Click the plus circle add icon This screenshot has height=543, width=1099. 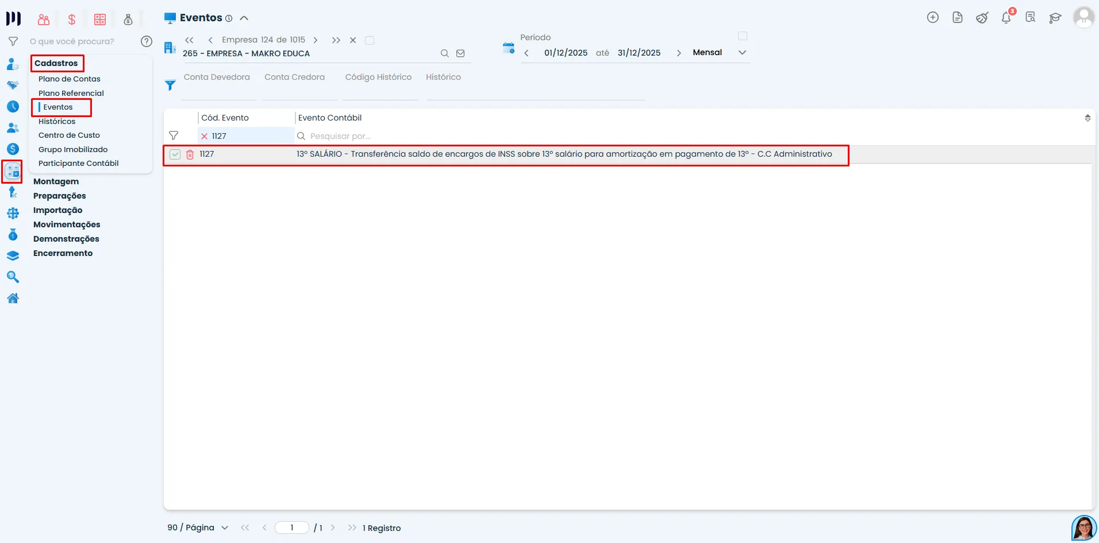(x=933, y=18)
